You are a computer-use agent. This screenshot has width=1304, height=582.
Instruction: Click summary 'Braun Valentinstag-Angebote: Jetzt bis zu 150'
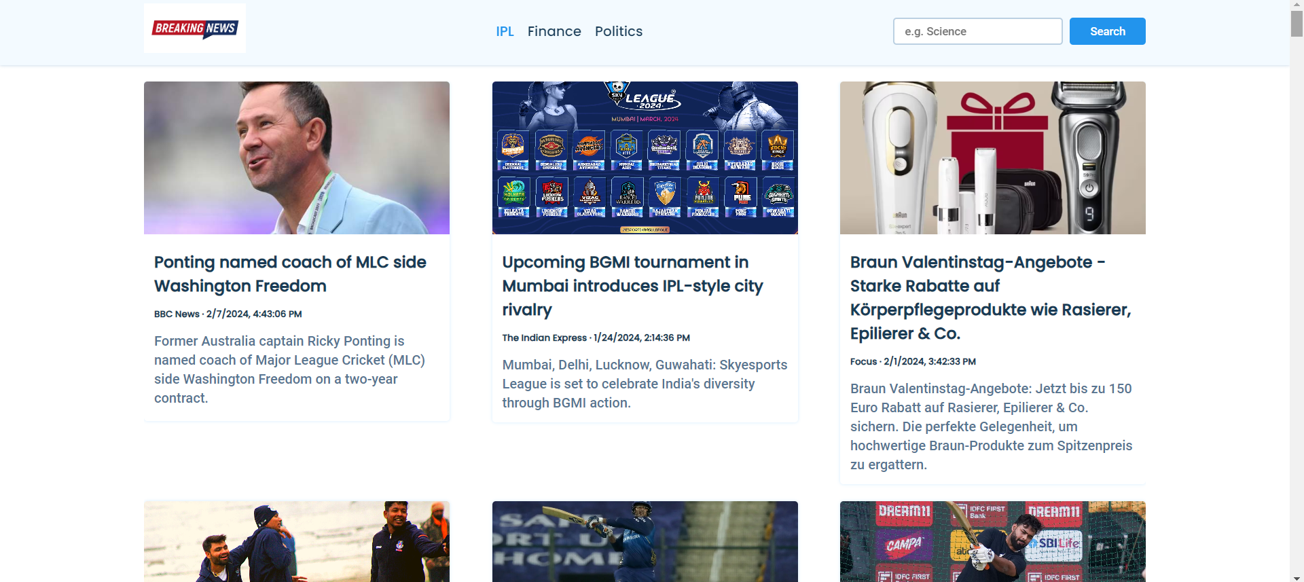(991, 426)
